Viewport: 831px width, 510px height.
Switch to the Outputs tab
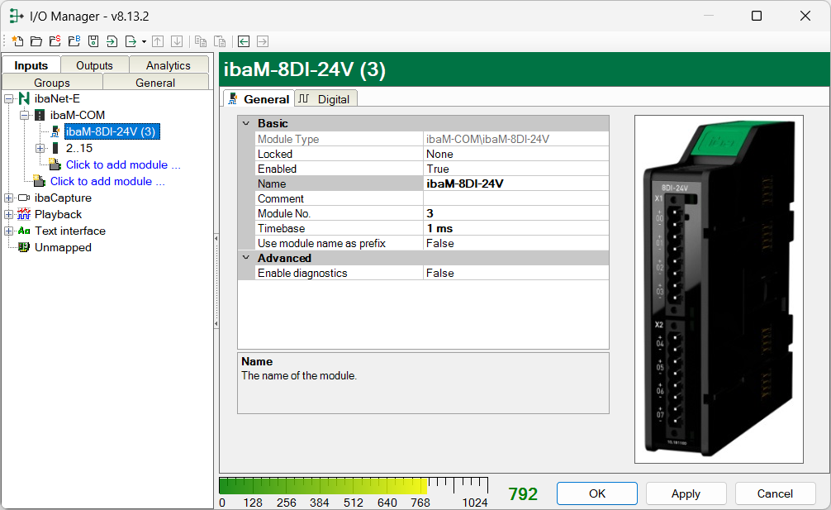[x=94, y=65]
